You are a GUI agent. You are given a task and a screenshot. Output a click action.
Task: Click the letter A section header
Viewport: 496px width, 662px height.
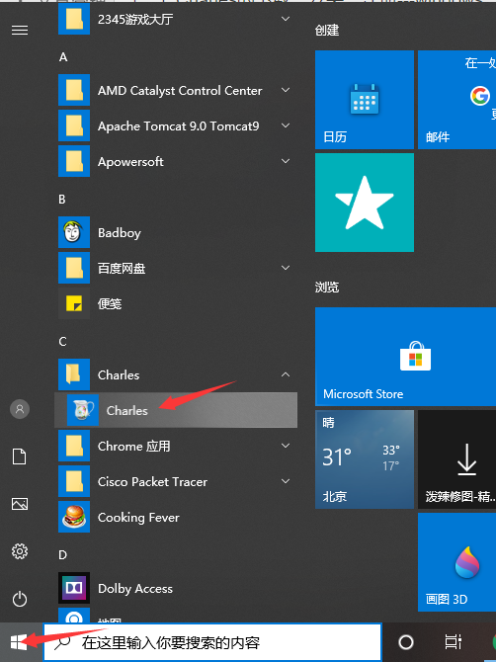click(63, 57)
